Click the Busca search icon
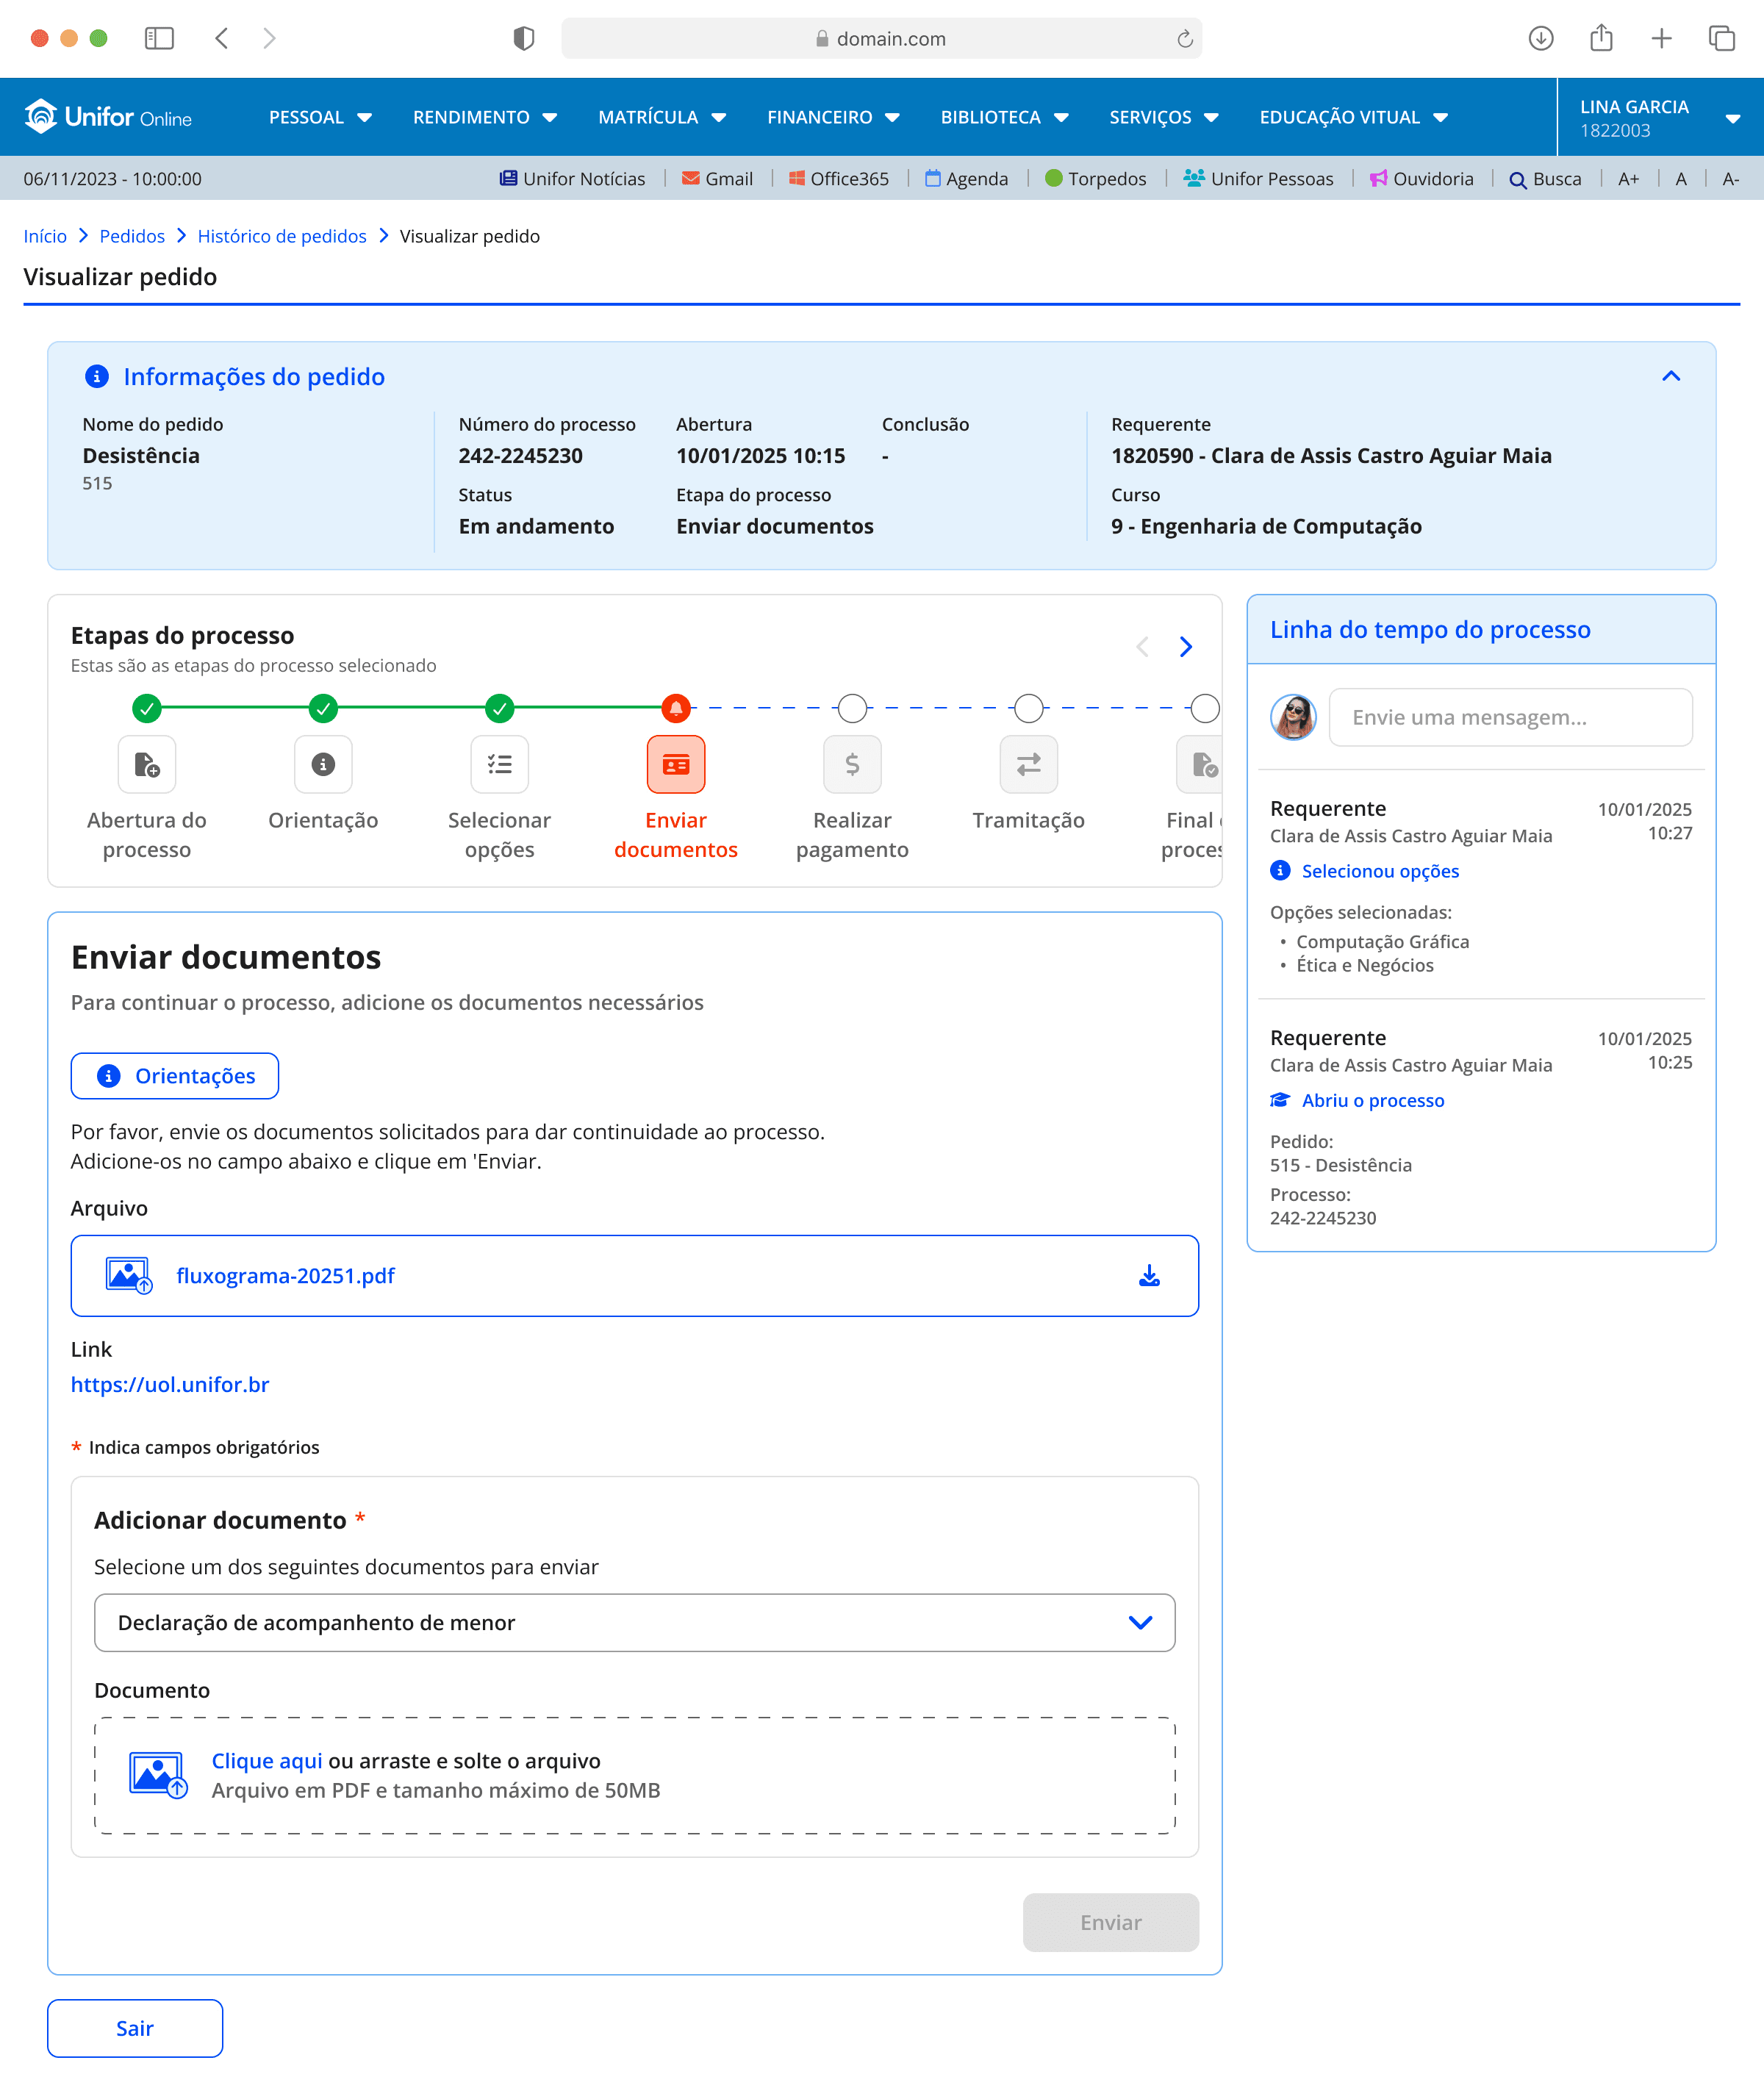Viewport: 1764px width, 2088px height. (1517, 180)
